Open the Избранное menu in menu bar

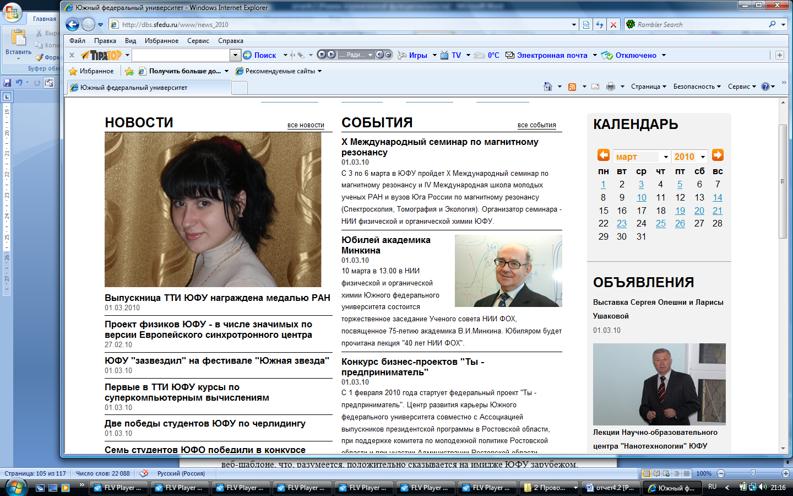(x=161, y=41)
